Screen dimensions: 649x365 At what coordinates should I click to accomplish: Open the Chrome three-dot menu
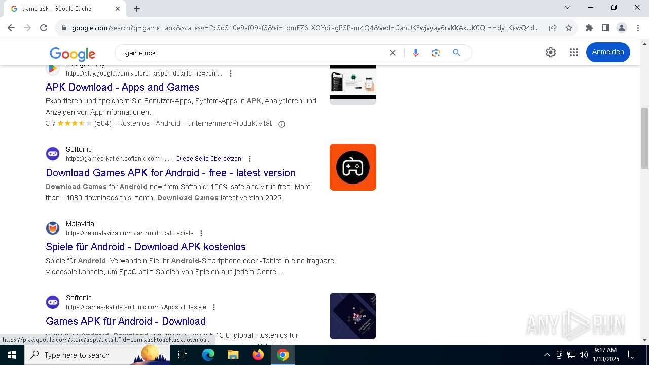click(637, 28)
